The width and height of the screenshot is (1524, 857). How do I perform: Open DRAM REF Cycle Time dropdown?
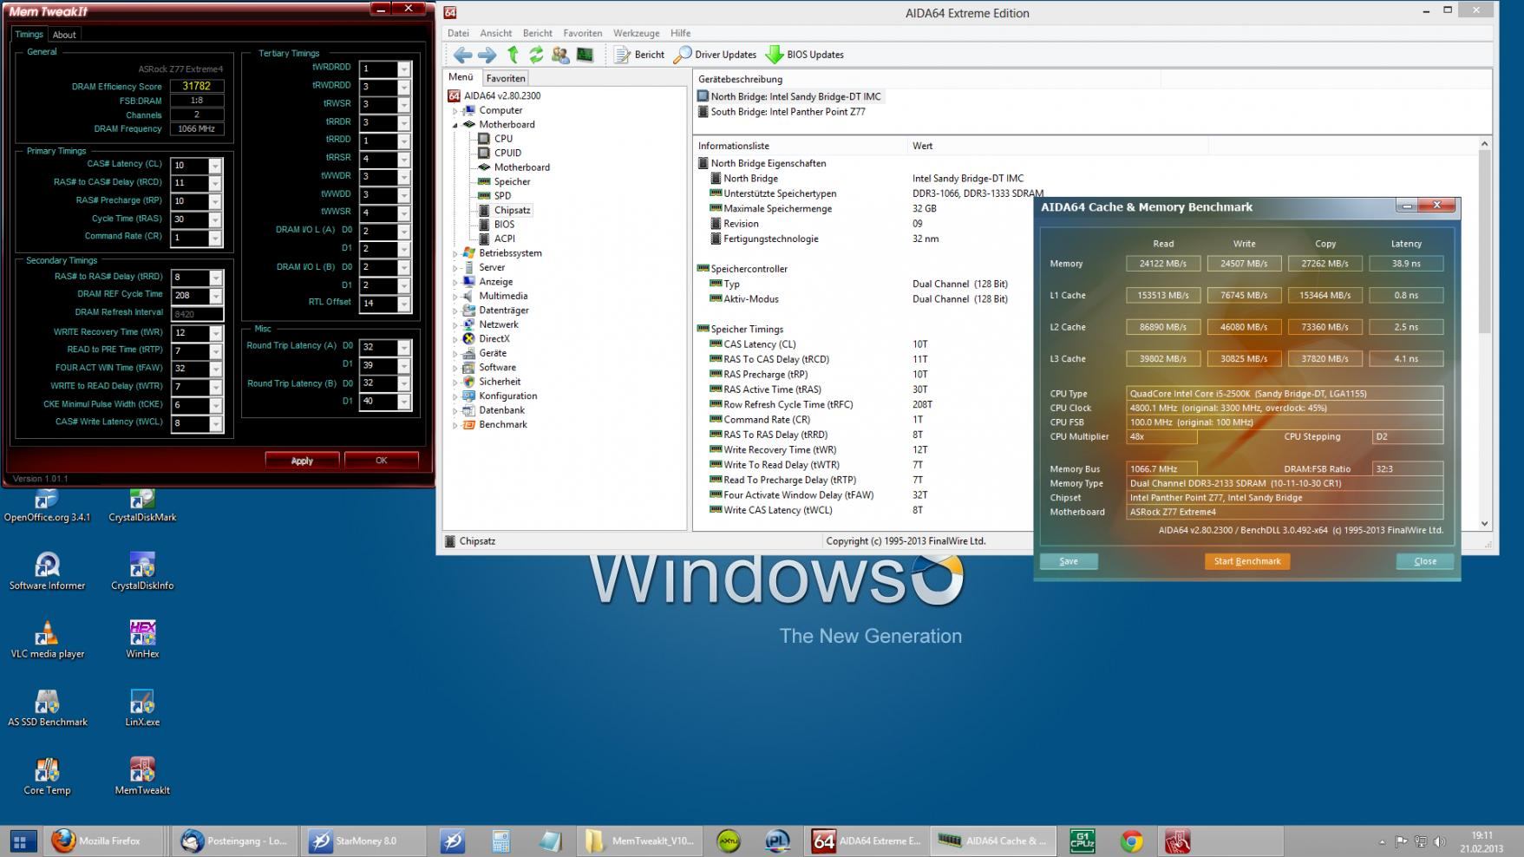(x=215, y=296)
